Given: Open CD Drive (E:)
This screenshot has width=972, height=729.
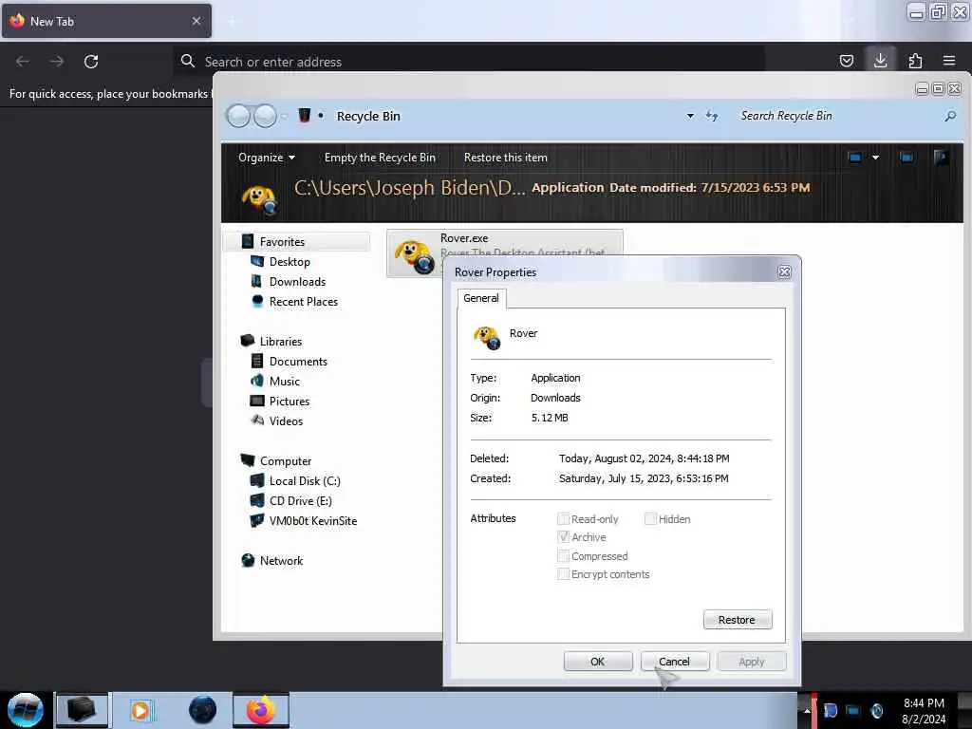Looking at the screenshot, I should click(300, 500).
